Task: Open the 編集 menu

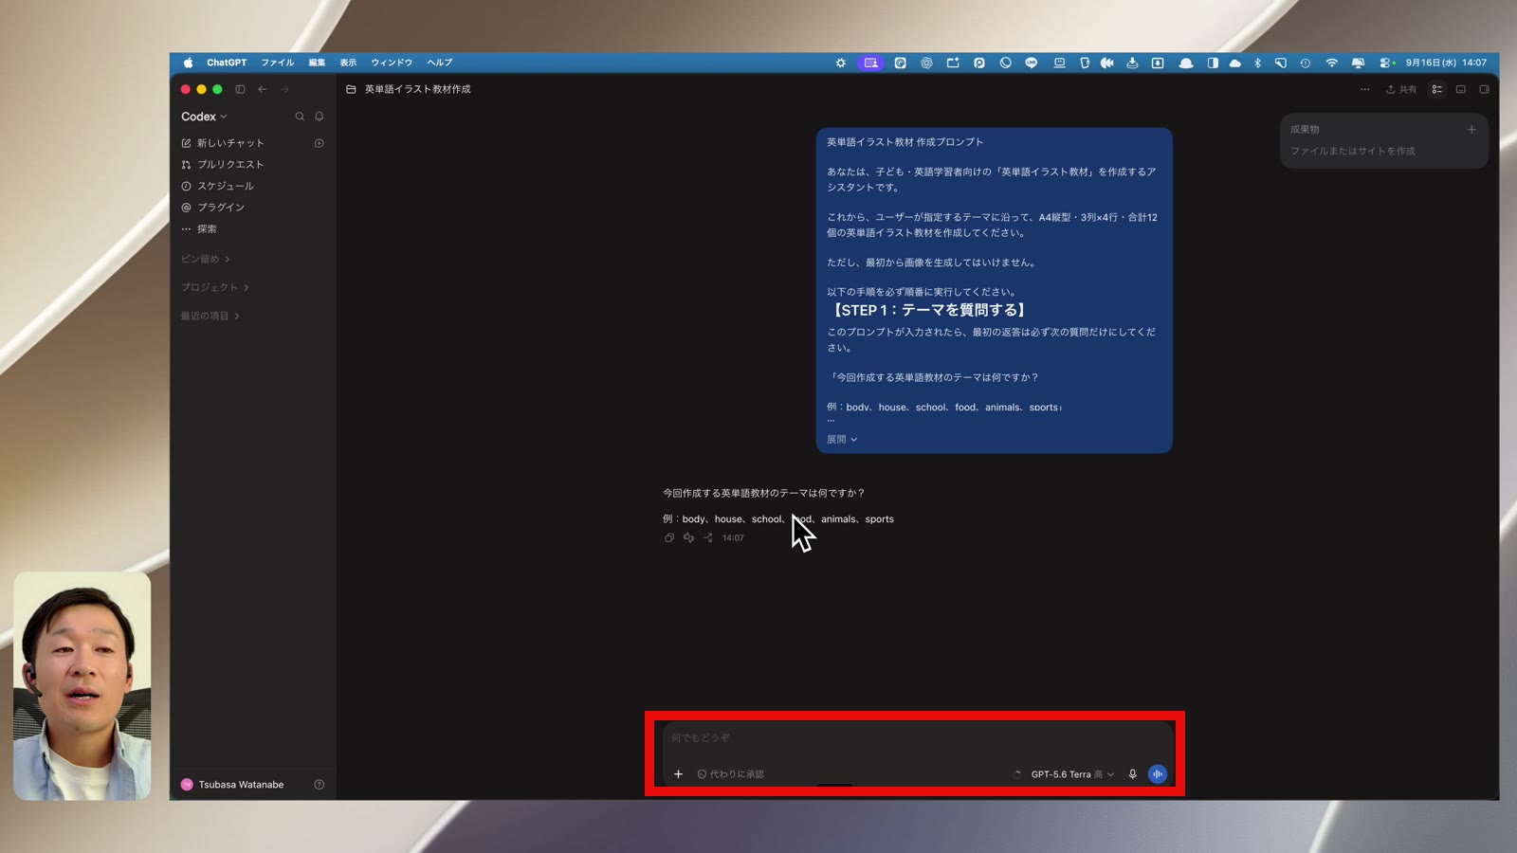Action: coord(317,63)
